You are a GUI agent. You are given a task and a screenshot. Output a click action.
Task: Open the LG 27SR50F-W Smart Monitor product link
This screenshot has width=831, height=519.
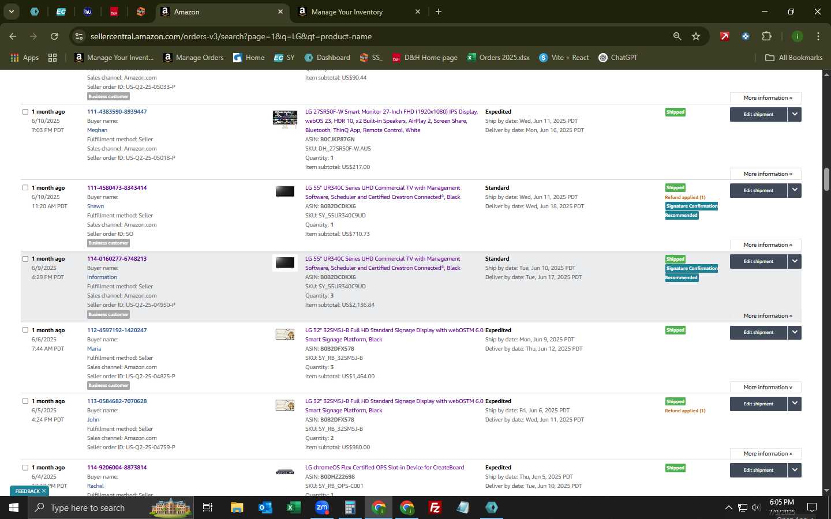(x=392, y=121)
